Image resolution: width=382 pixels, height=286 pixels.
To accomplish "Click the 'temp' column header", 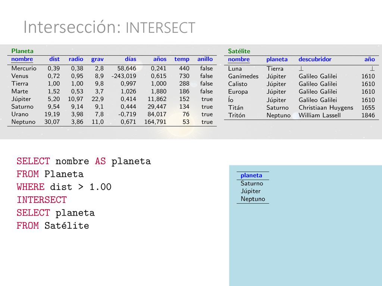I will point(182,59).
